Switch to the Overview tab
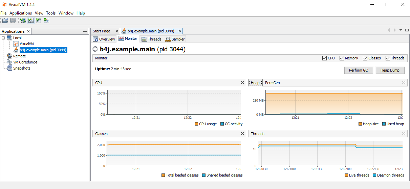 coord(104,39)
